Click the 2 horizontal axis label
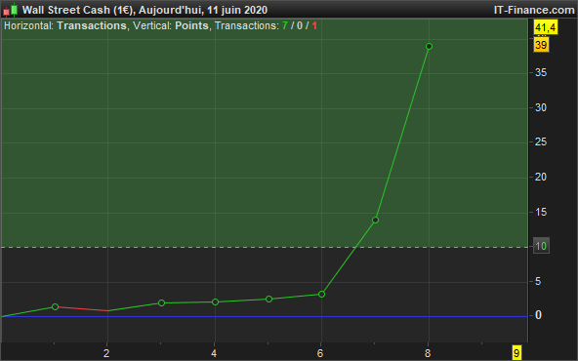 106,353
